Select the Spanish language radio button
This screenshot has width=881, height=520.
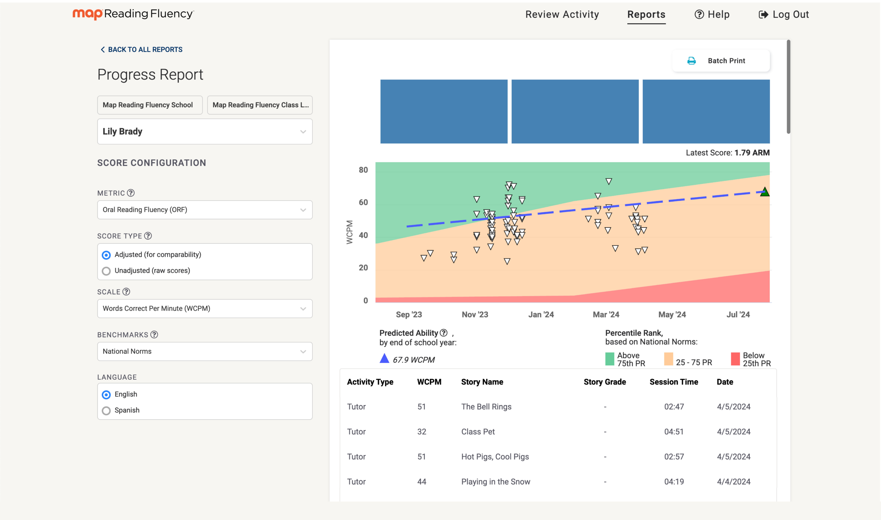coord(106,410)
